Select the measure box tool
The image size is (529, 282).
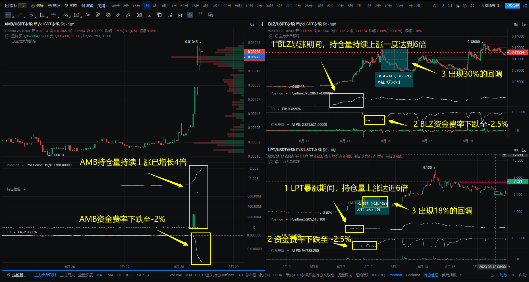(76, 15)
